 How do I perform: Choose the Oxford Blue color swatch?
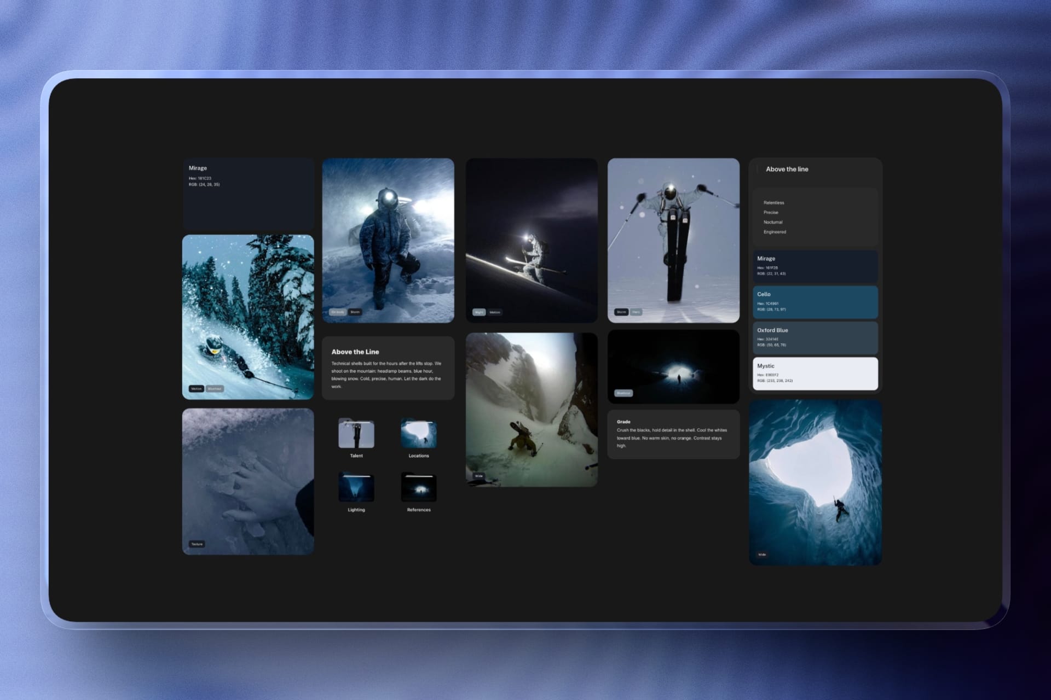click(x=815, y=338)
